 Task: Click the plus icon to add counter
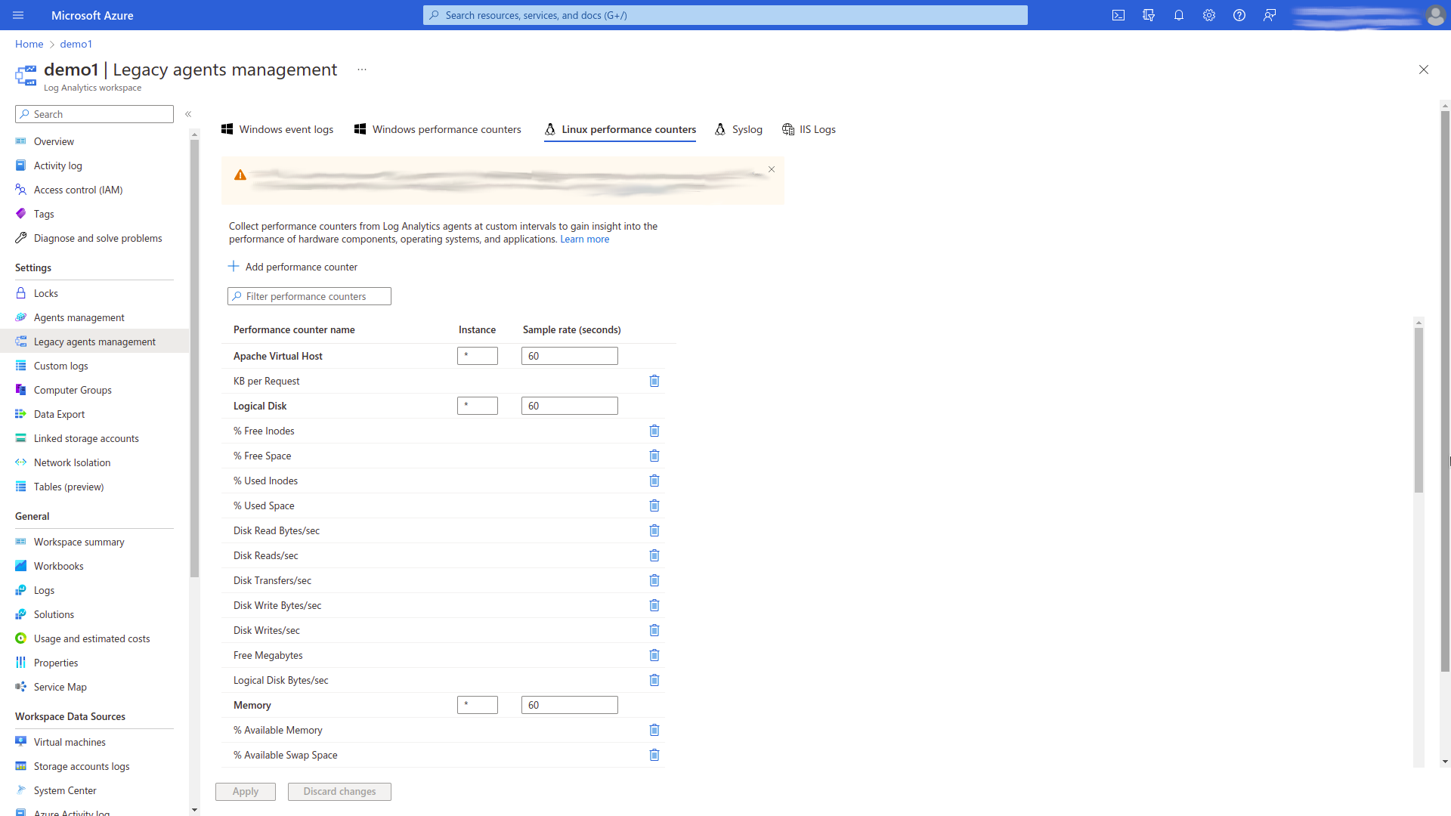click(234, 266)
